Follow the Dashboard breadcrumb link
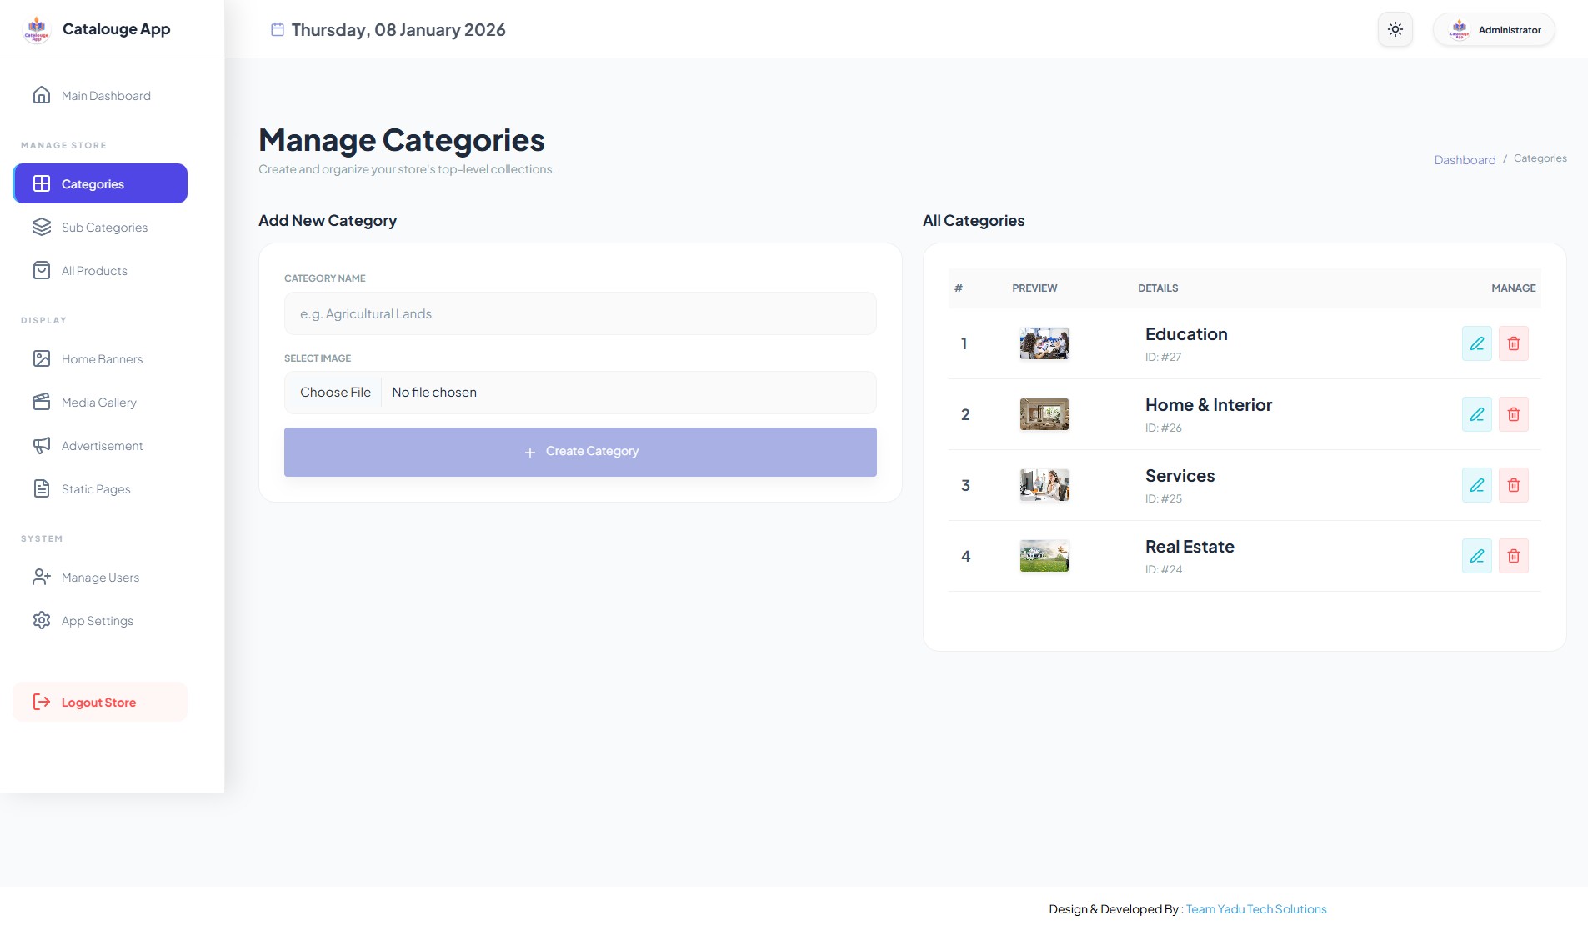 [x=1465, y=160]
